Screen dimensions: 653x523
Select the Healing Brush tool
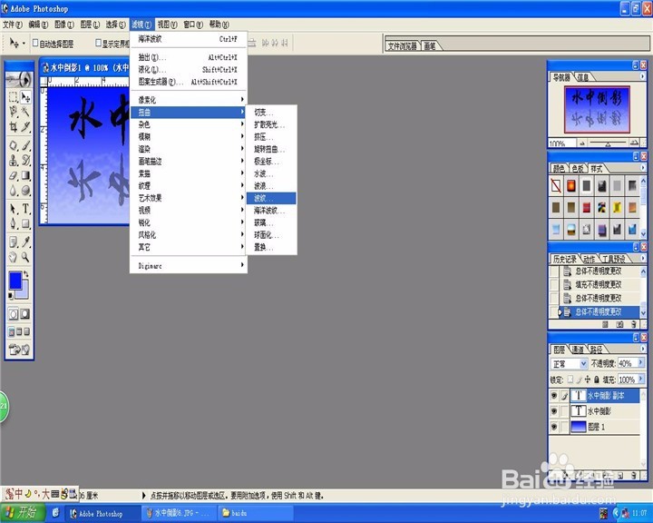(14, 145)
